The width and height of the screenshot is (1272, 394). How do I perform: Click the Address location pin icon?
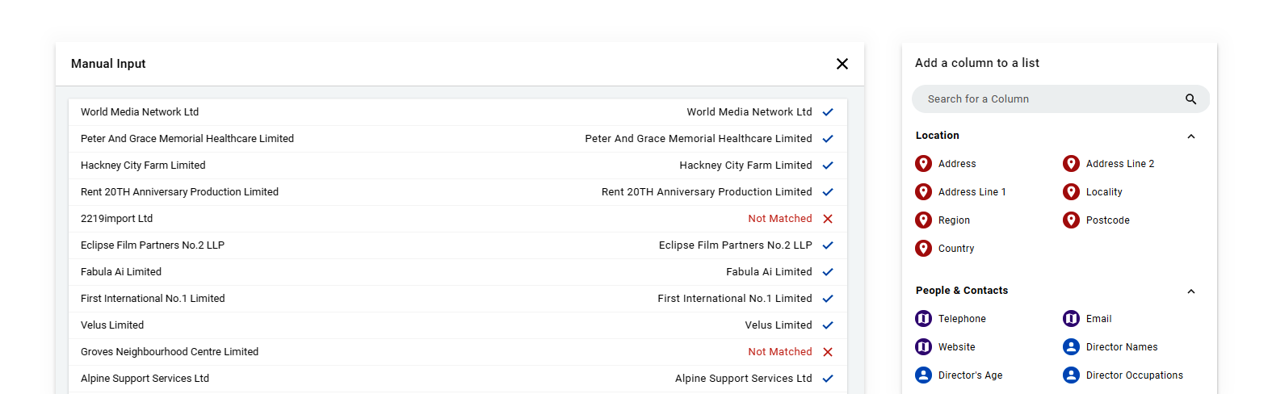point(923,164)
